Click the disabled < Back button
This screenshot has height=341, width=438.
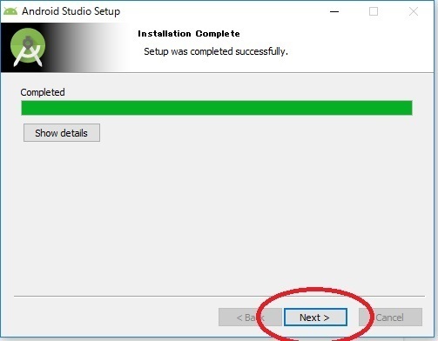click(x=250, y=318)
